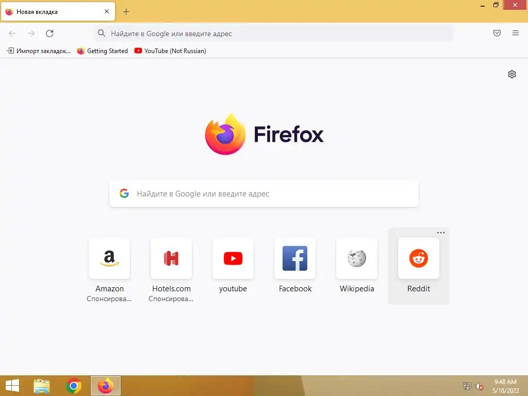Focus the Google search box on the page

tap(264, 194)
